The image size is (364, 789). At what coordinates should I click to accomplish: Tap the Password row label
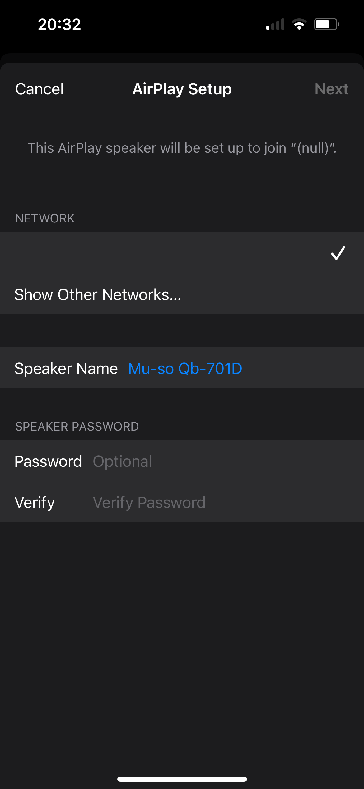pyautogui.click(x=48, y=461)
